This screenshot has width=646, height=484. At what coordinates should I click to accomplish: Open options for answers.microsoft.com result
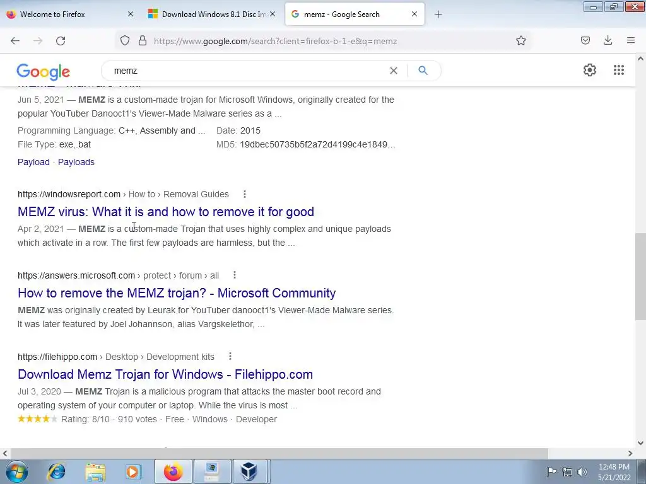(x=235, y=275)
